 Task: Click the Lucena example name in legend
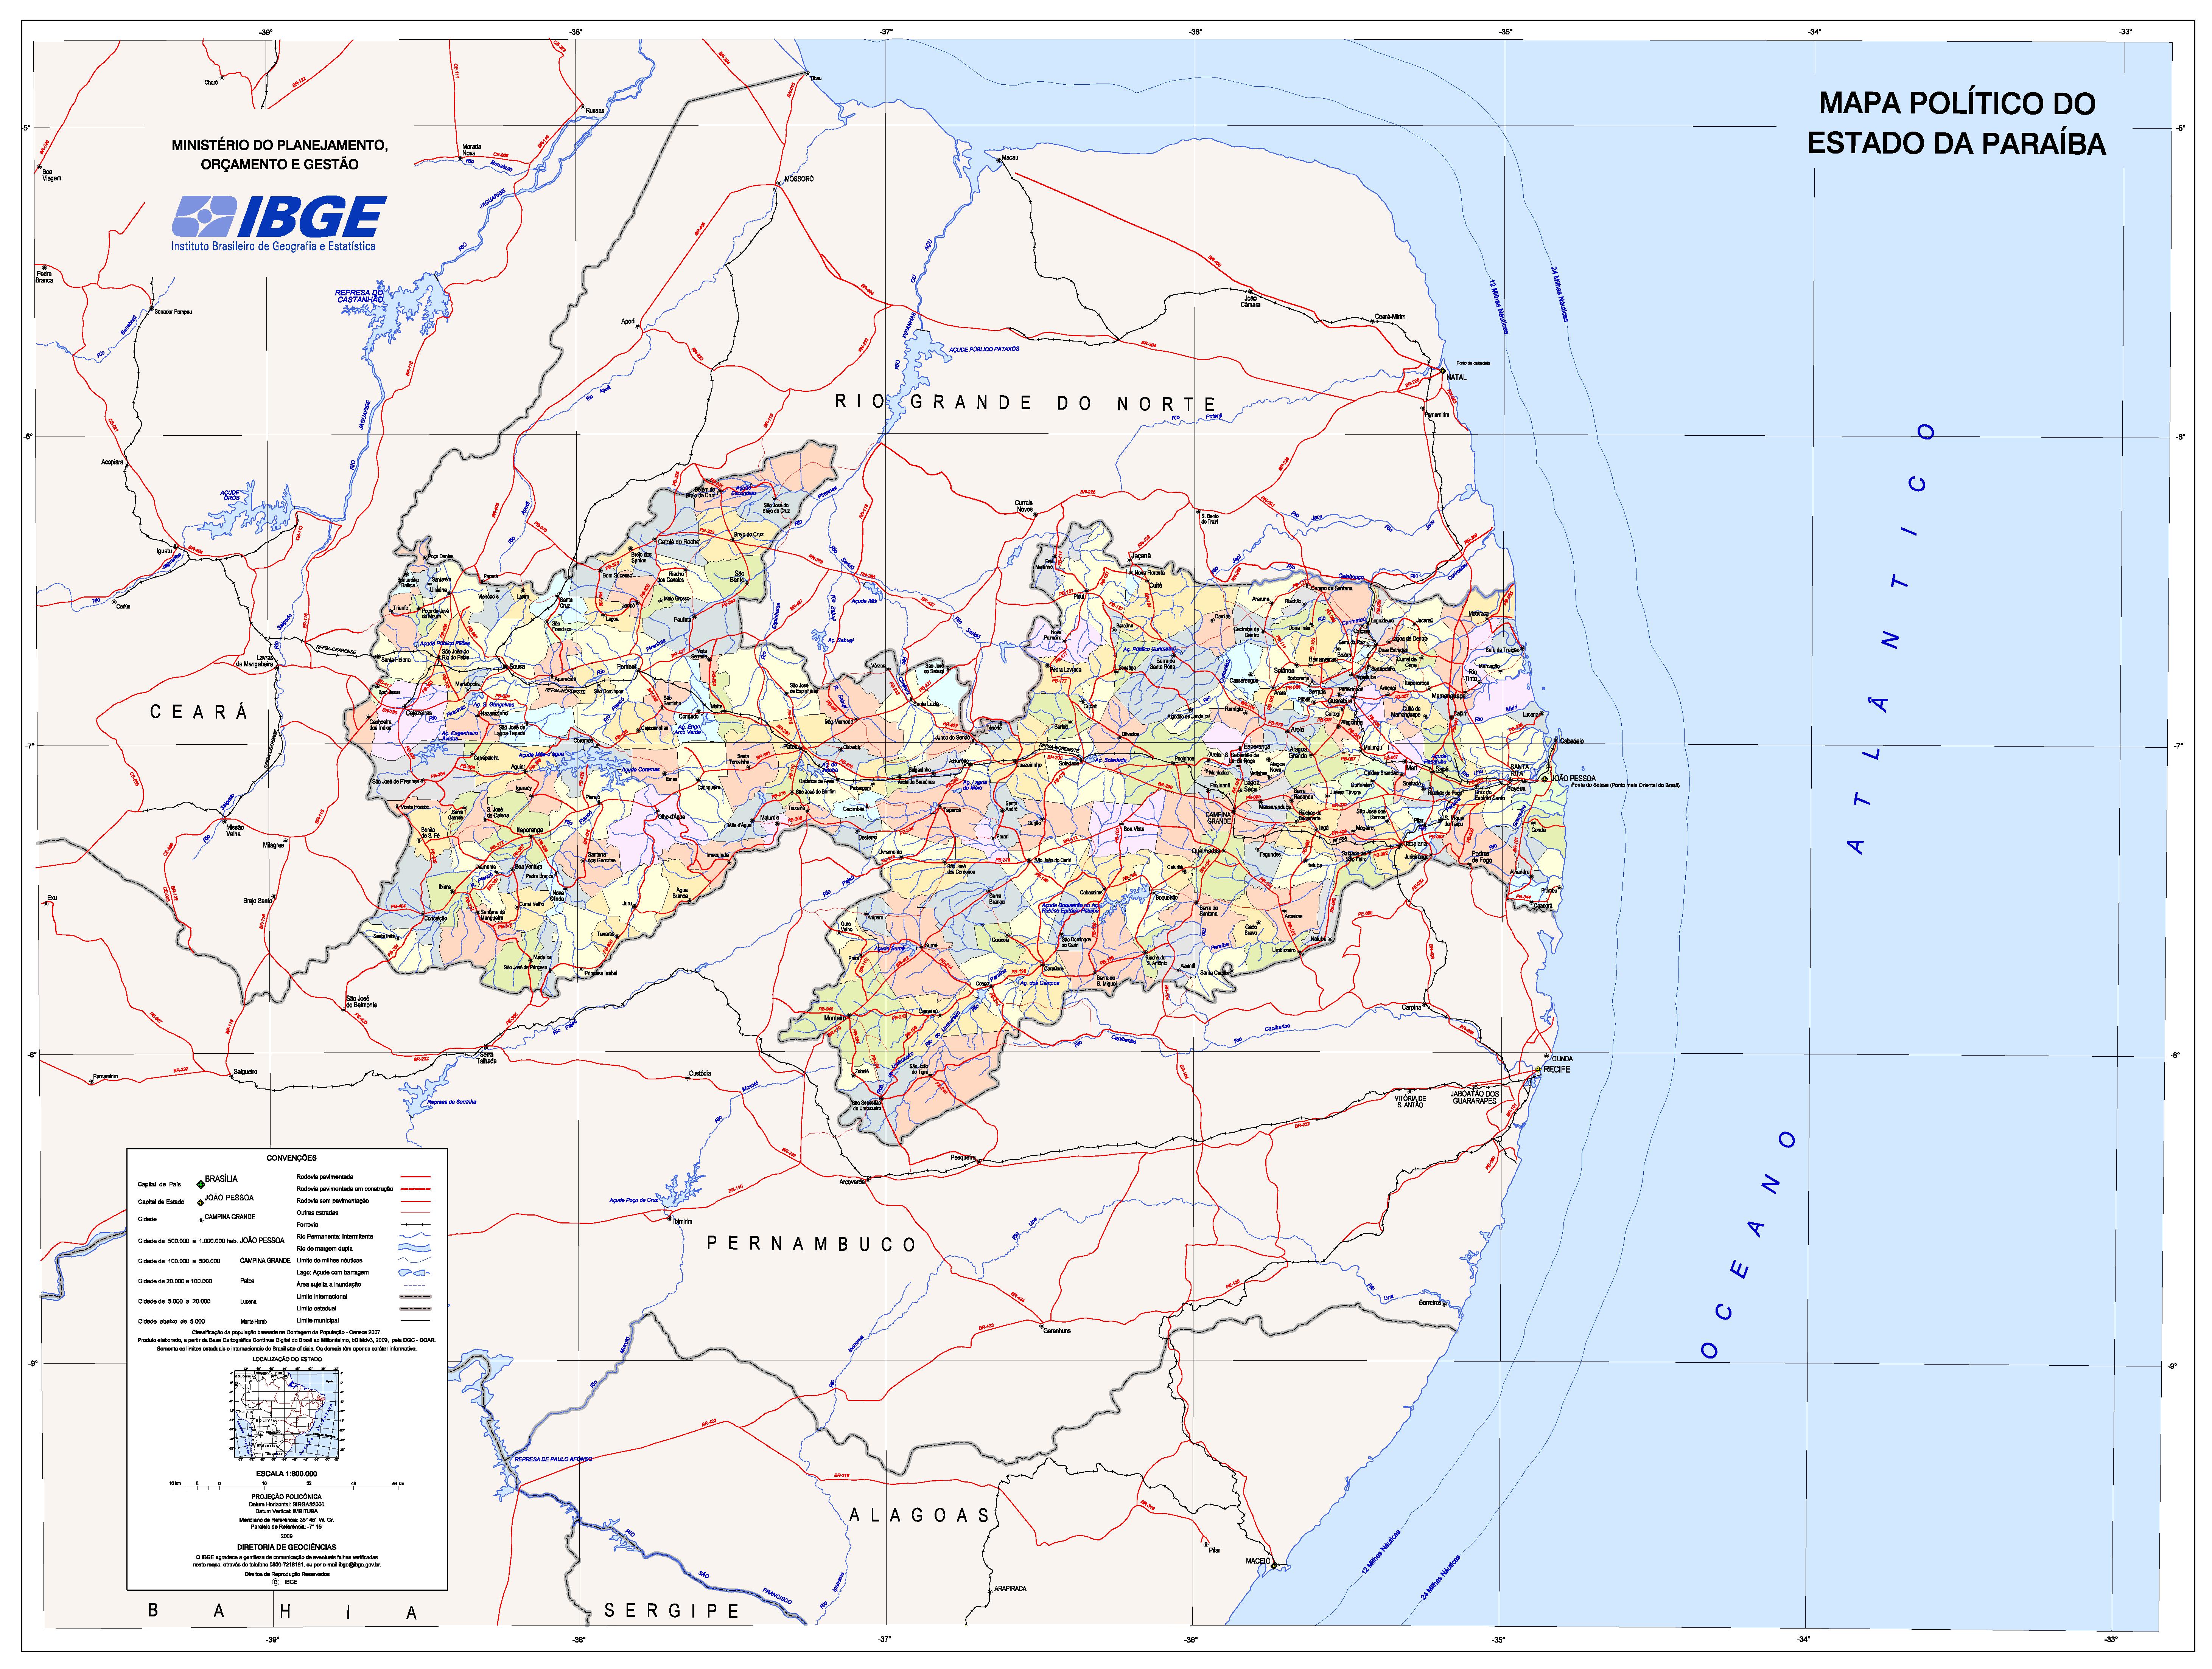click(248, 1301)
